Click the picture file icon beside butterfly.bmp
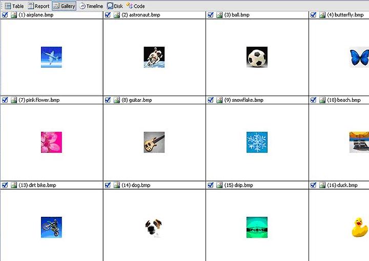Image resolution: width=369 pixels, height=261 pixels. click(x=322, y=15)
